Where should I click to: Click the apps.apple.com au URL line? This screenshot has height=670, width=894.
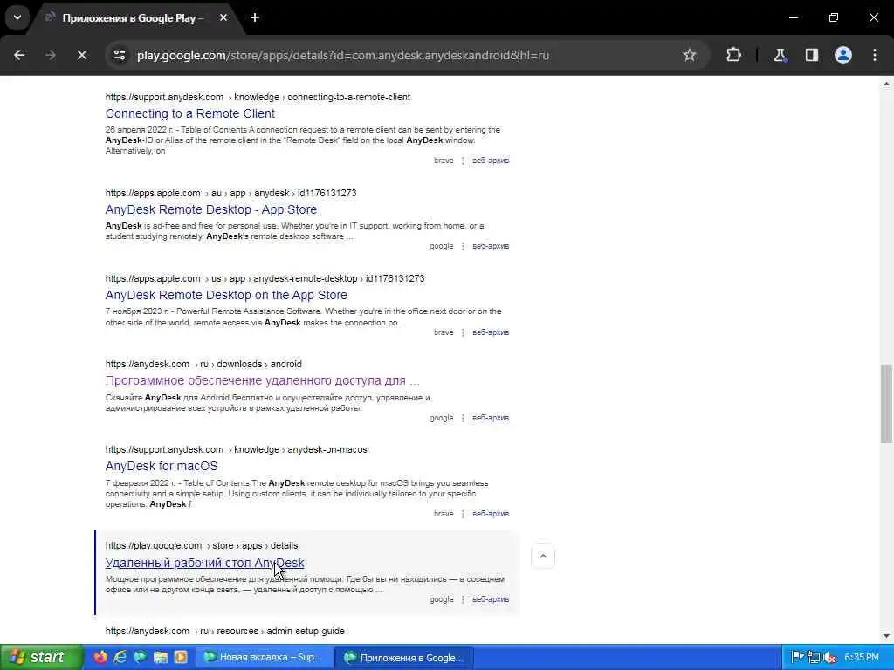(230, 193)
